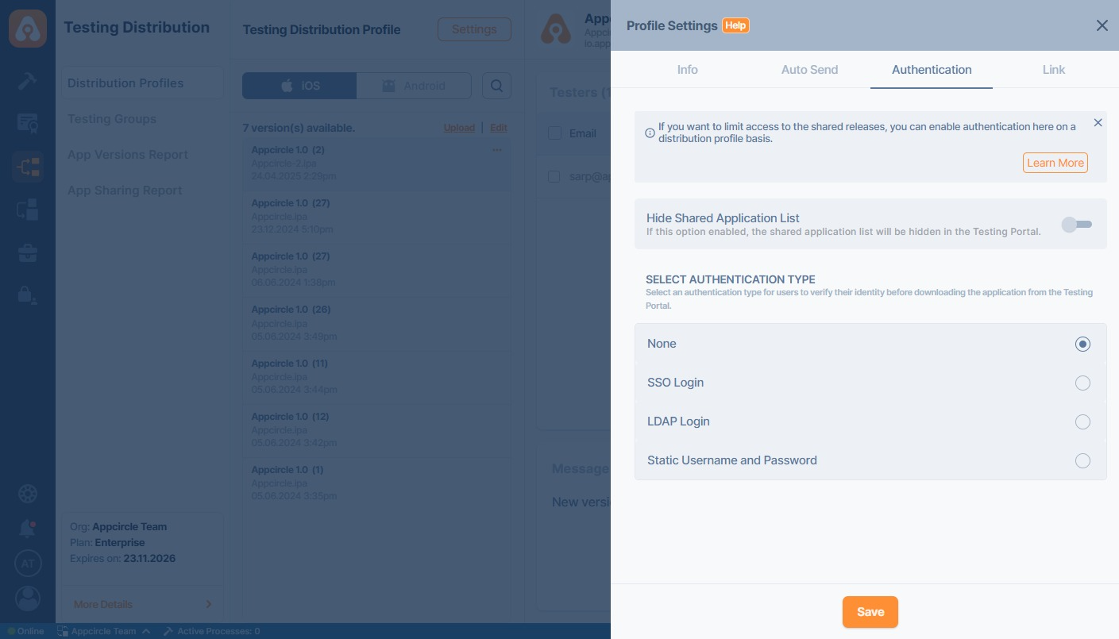Switch to the Auto Send tab

coord(809,70)
